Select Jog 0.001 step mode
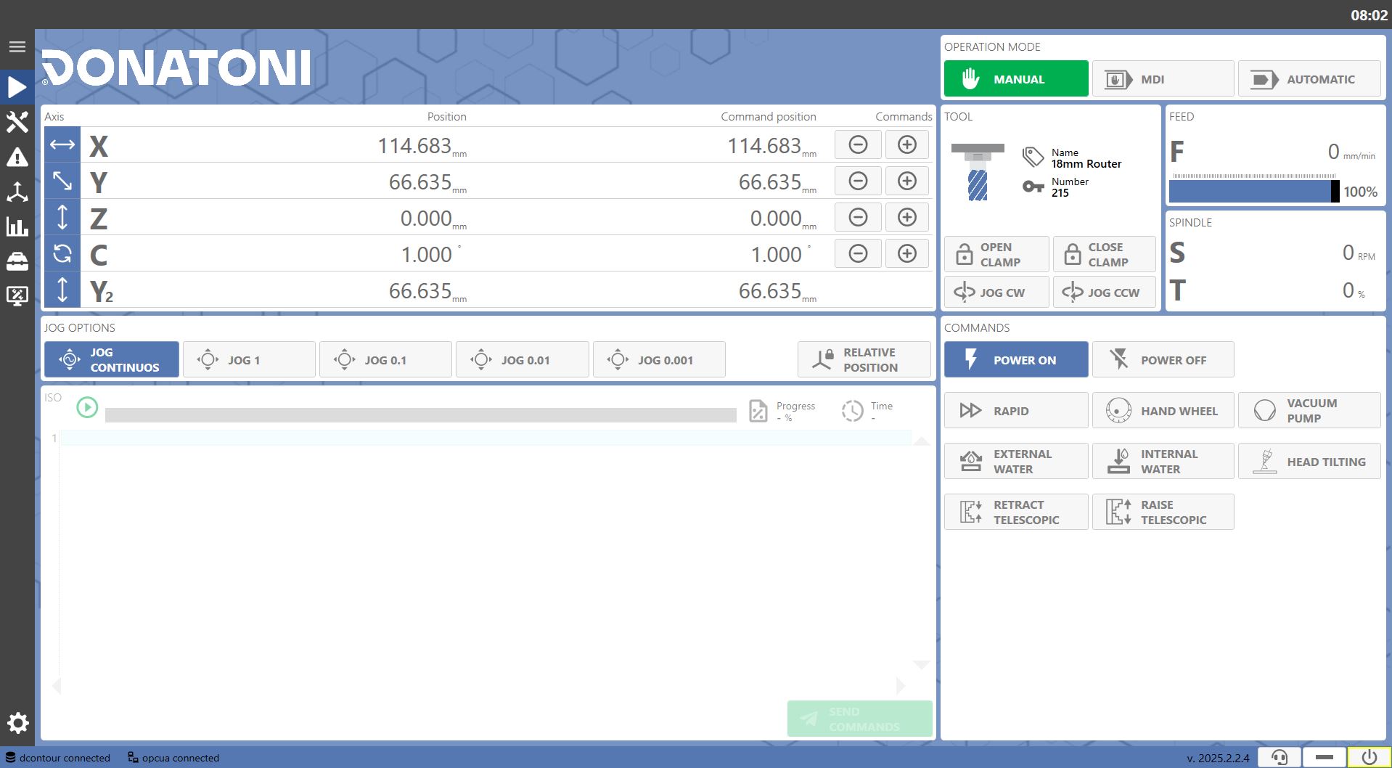The width and height of the screenshot is (1392, 768). (659, 359)
